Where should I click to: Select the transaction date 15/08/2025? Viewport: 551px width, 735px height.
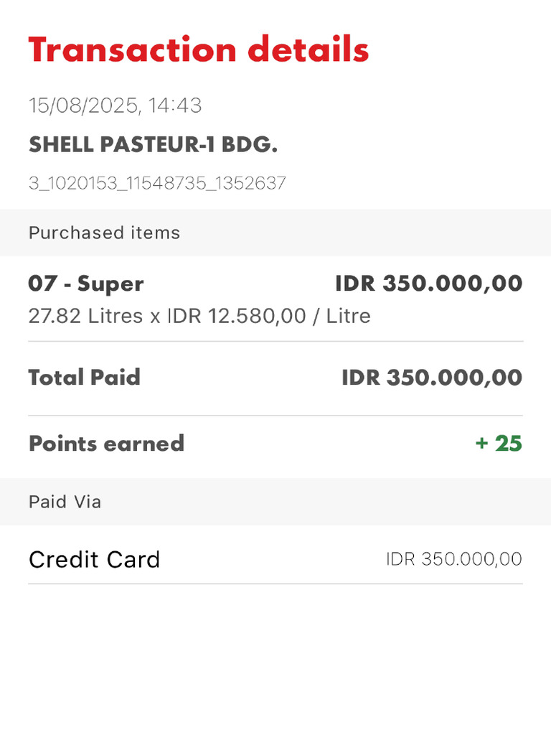coord(83,106)
